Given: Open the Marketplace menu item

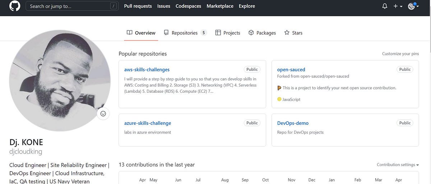Looking at the screenshot, I should click(220, 6).
